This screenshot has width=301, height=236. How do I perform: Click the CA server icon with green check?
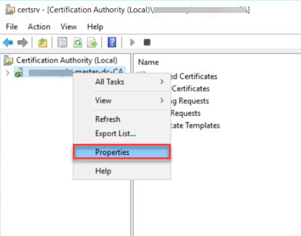coord(19,72)
